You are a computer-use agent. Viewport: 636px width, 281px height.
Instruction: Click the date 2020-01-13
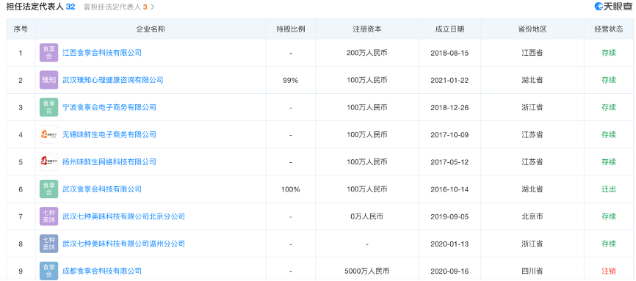(x=449, y=244)
